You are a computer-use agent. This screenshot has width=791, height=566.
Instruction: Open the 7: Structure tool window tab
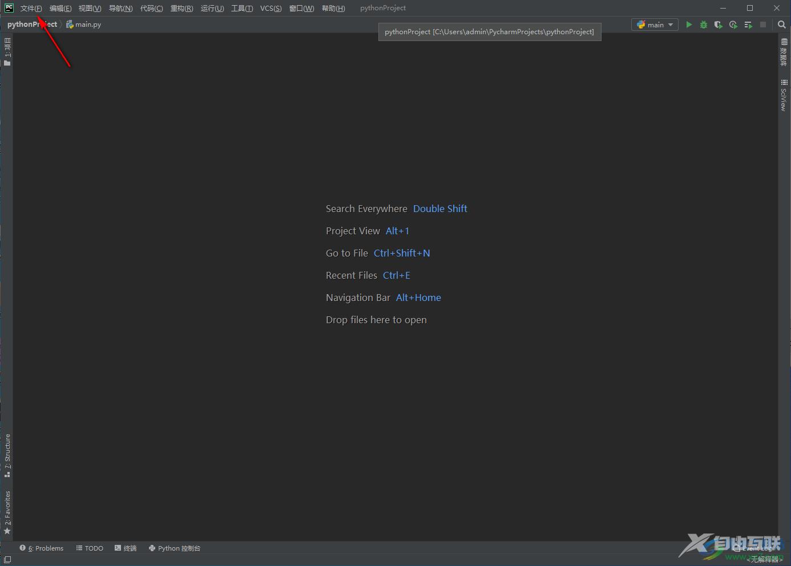pyautogui.click(x=7, y=455)
